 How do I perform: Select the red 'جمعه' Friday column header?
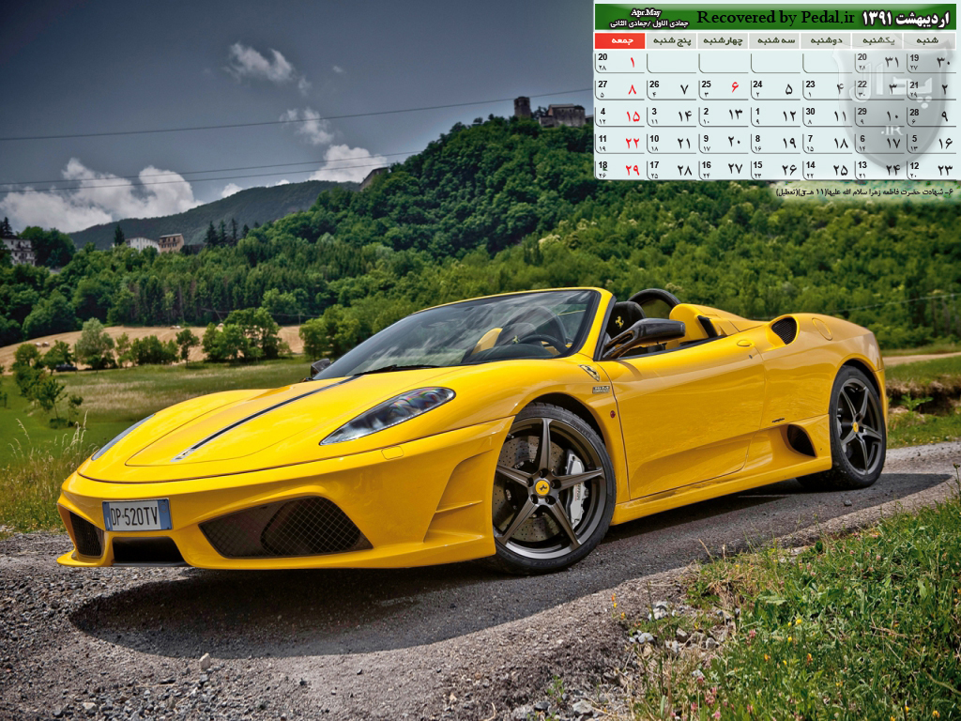click(x=619, y=40)
